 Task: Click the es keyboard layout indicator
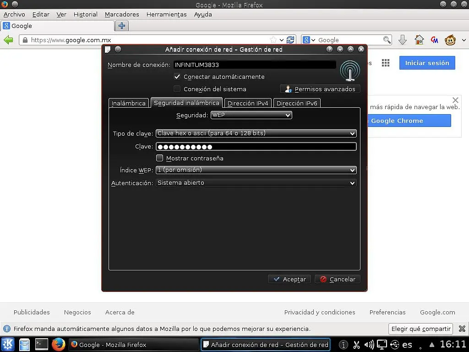coord(407,345)
